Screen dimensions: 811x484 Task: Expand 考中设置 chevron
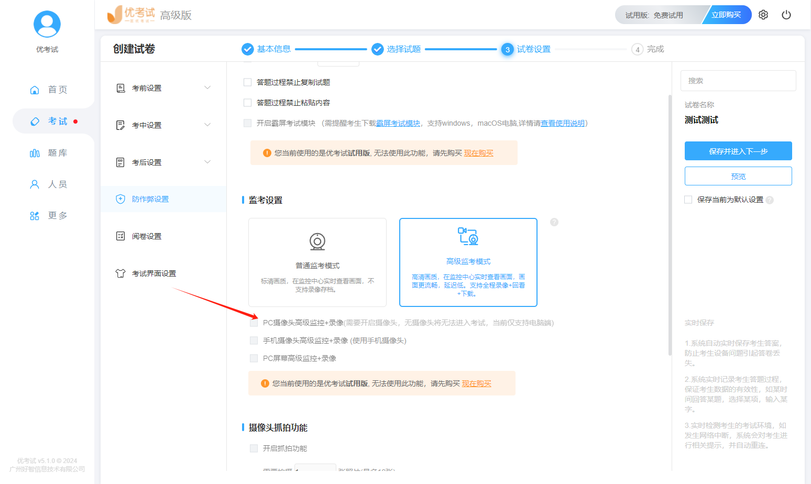pos(207,125)
